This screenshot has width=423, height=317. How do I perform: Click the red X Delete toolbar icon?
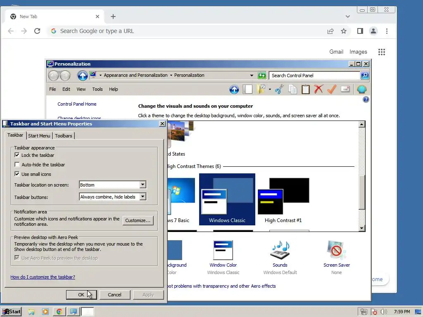click(318, 89)
